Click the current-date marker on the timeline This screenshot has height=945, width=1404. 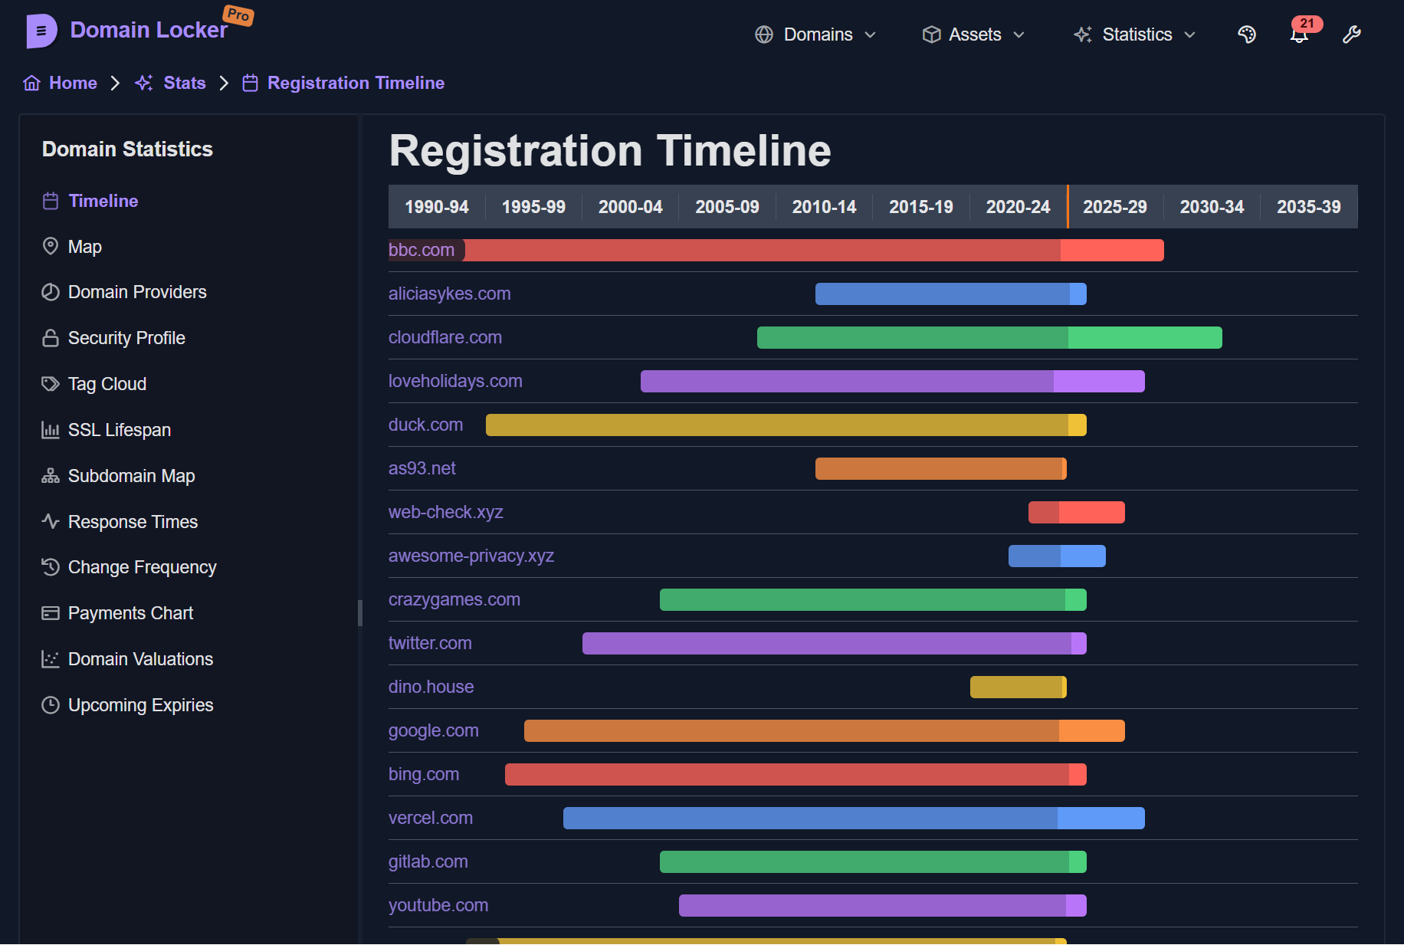[x=1068, y=206]
